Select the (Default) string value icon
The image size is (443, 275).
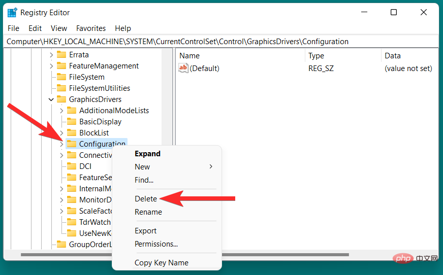[183, 68]
